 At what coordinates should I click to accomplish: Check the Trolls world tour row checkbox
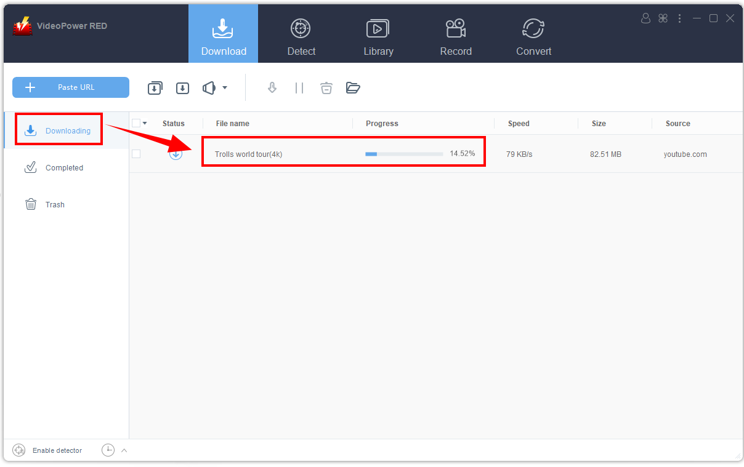136,154
